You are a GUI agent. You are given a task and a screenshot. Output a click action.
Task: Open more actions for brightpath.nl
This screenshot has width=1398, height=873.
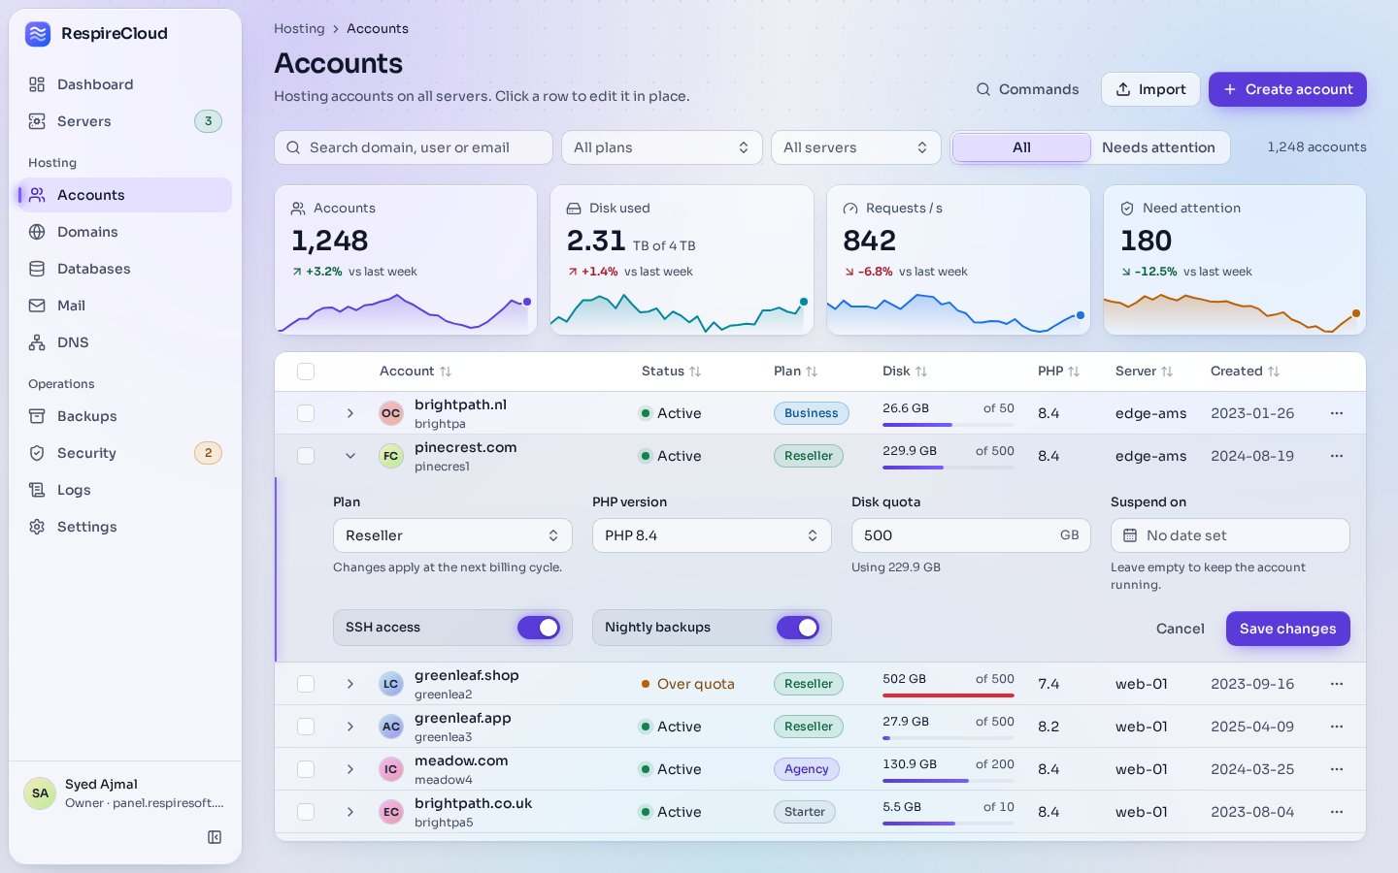click(1337, 413)
